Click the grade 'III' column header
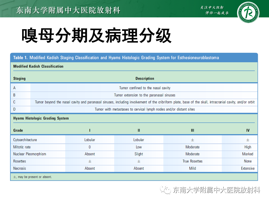 click(x=193, y=130)
